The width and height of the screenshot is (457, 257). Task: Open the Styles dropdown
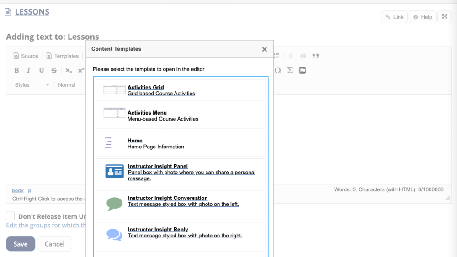(32, 85)
